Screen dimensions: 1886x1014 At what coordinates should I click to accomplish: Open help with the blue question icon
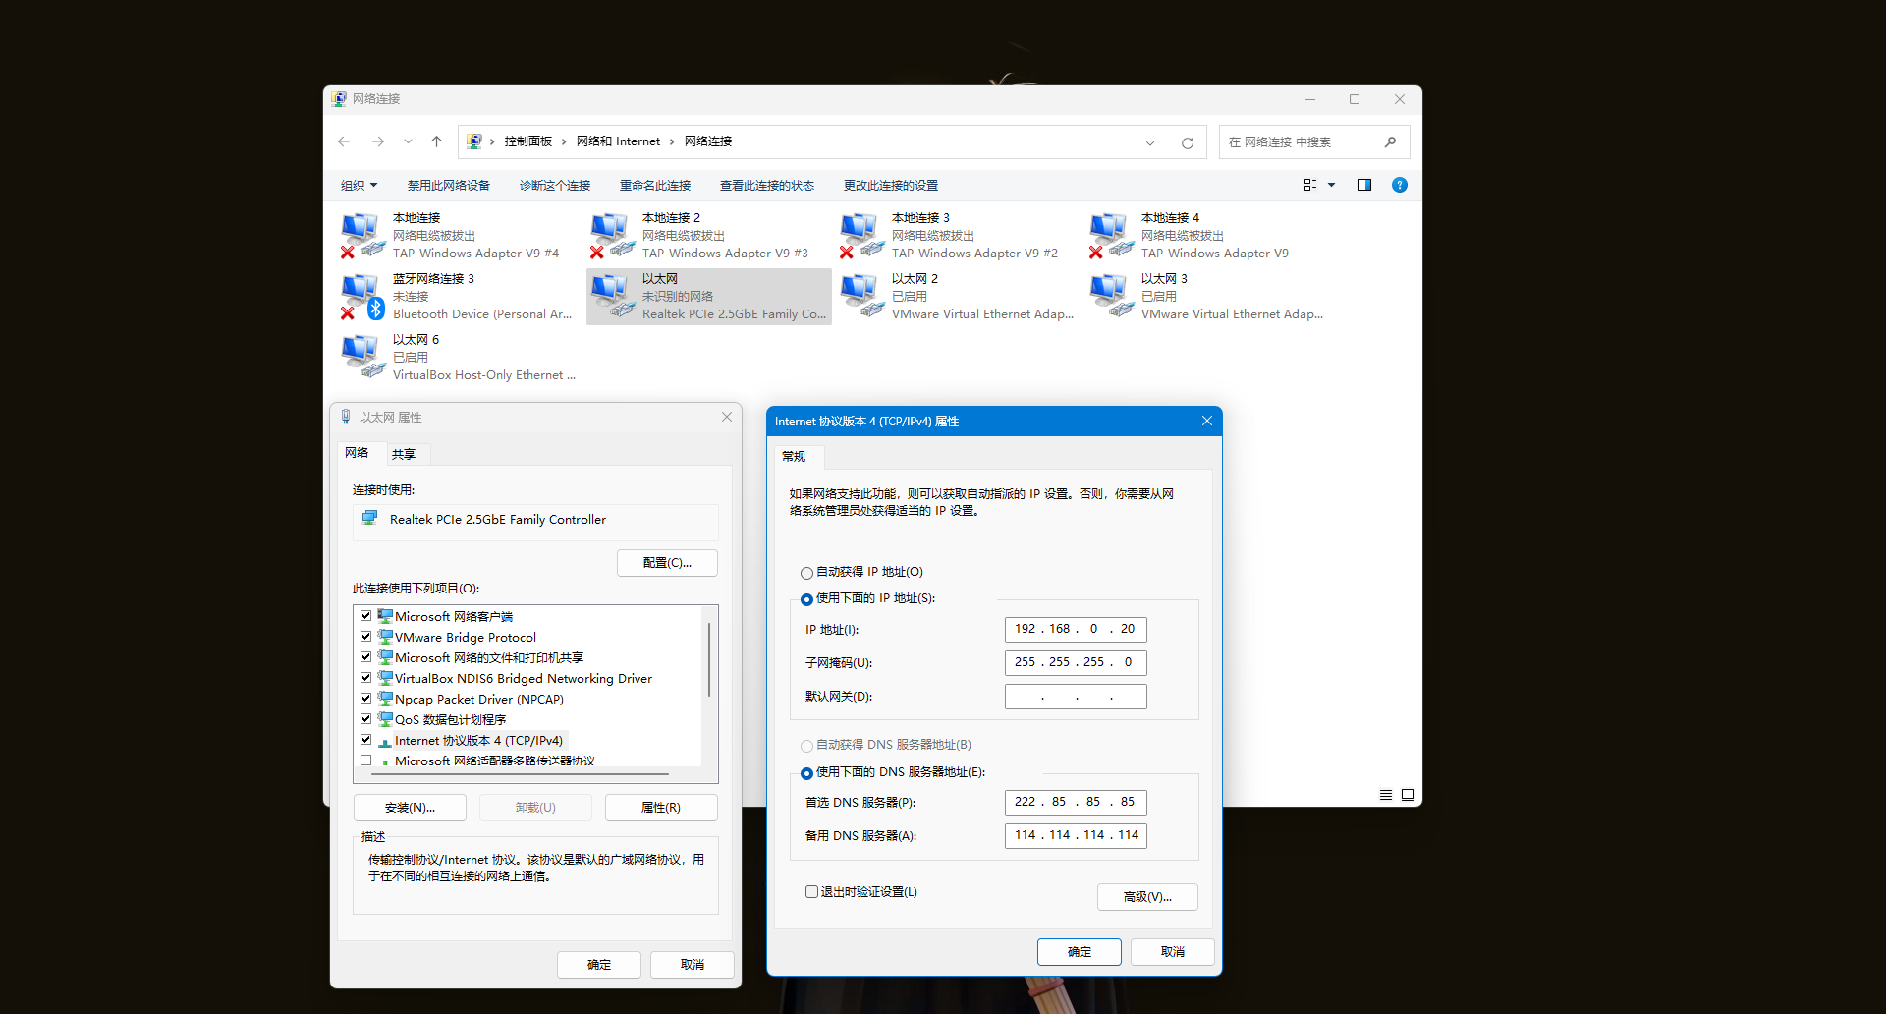1399,185
